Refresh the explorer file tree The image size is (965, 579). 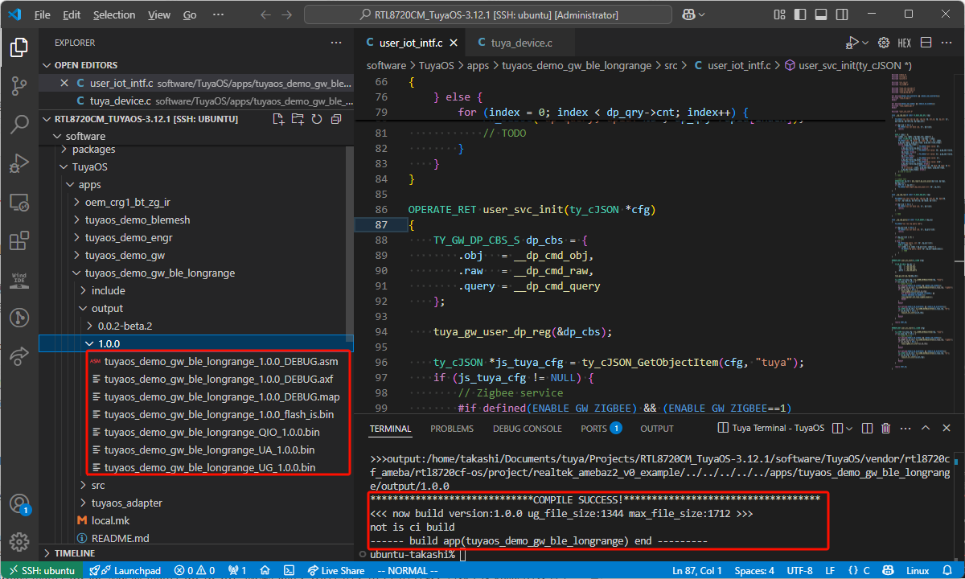tap(317, 119)
